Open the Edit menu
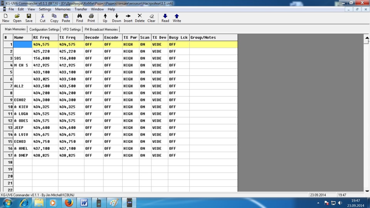This screenshot has width=370, height=208. tap(21, 9)
